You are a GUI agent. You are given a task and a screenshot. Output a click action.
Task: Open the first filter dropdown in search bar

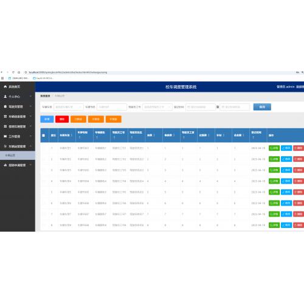[x=69, y=107]
